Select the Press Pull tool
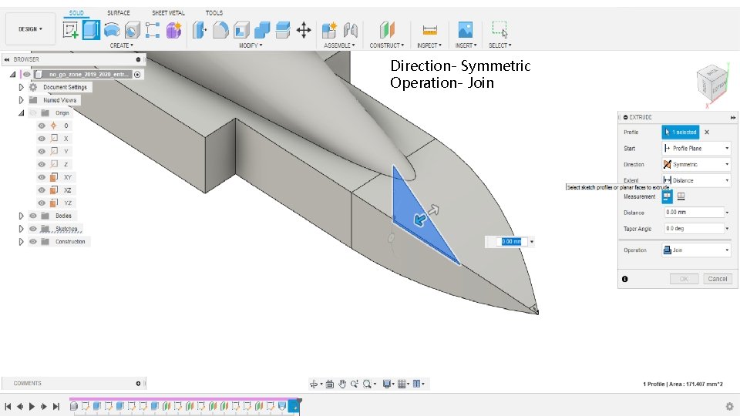 coord(199,30)
